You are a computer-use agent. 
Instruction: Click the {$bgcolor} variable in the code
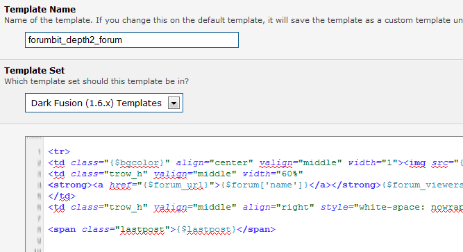point(137,162)
